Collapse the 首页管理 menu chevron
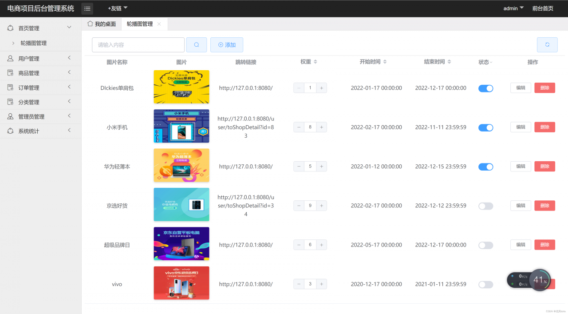The height and width of the screenshot is (314, 568). 69,28
